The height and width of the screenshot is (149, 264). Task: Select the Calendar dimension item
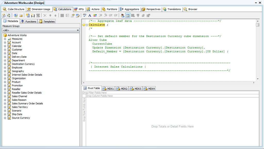[x=17, y=46]
